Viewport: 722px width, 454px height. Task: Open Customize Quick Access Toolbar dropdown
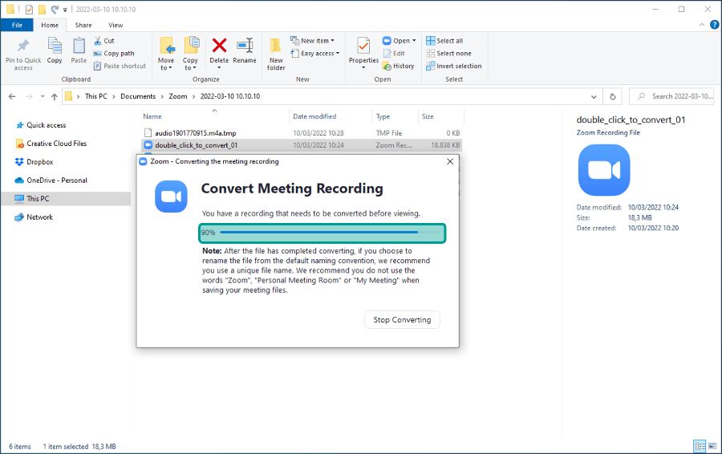click(65, 9)
